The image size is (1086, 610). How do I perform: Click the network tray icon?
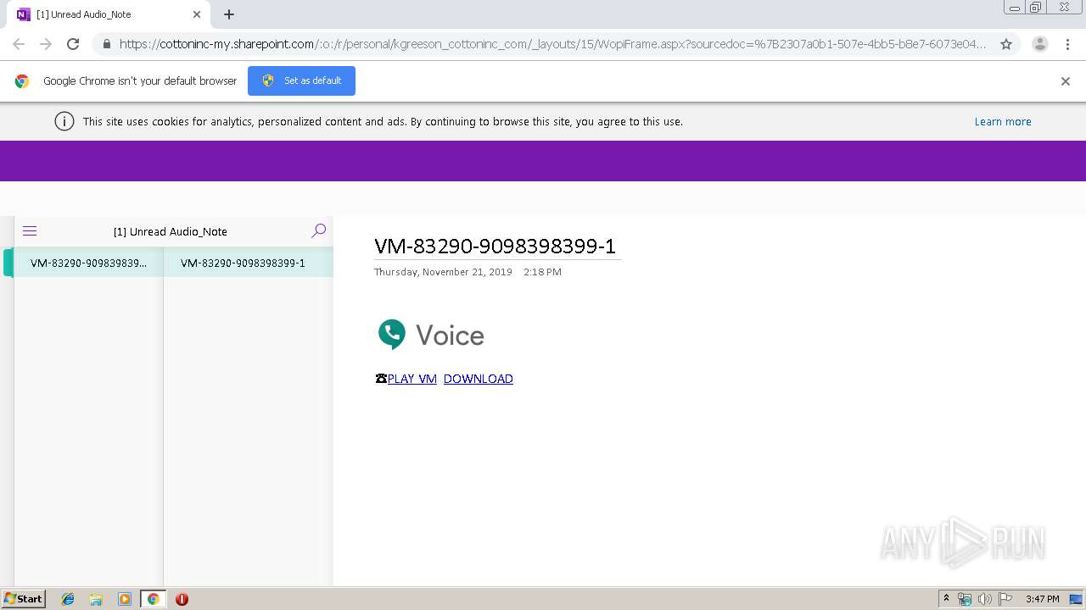pyautogui.click(x=965, y=599)
